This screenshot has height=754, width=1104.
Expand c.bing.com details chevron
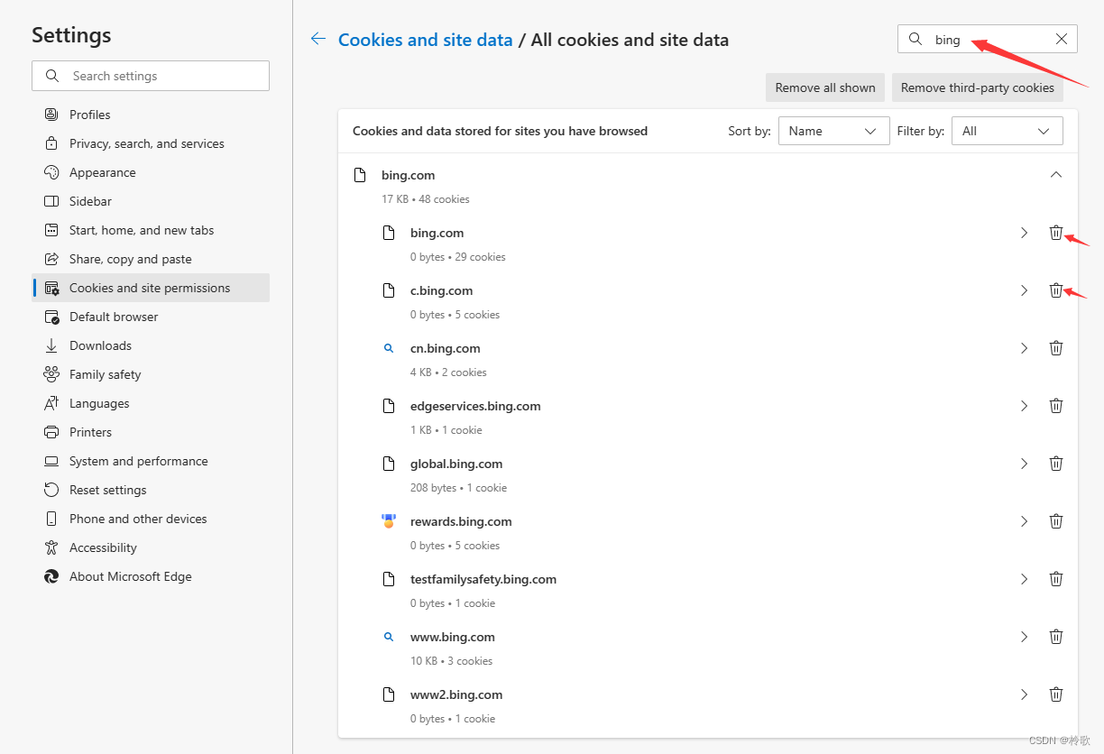(1024, 290)
